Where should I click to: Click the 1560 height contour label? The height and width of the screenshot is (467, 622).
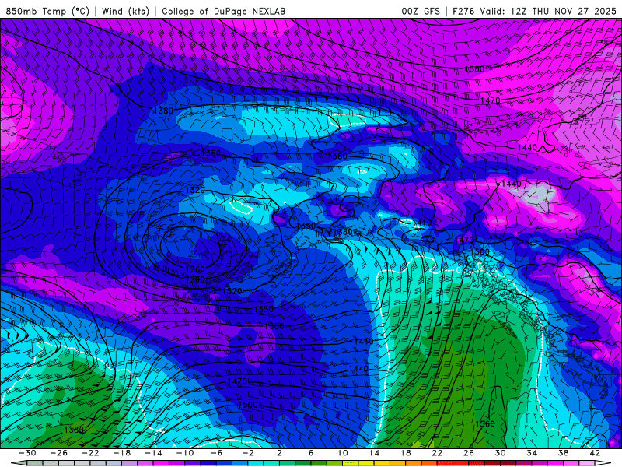[x=484, y=423]
